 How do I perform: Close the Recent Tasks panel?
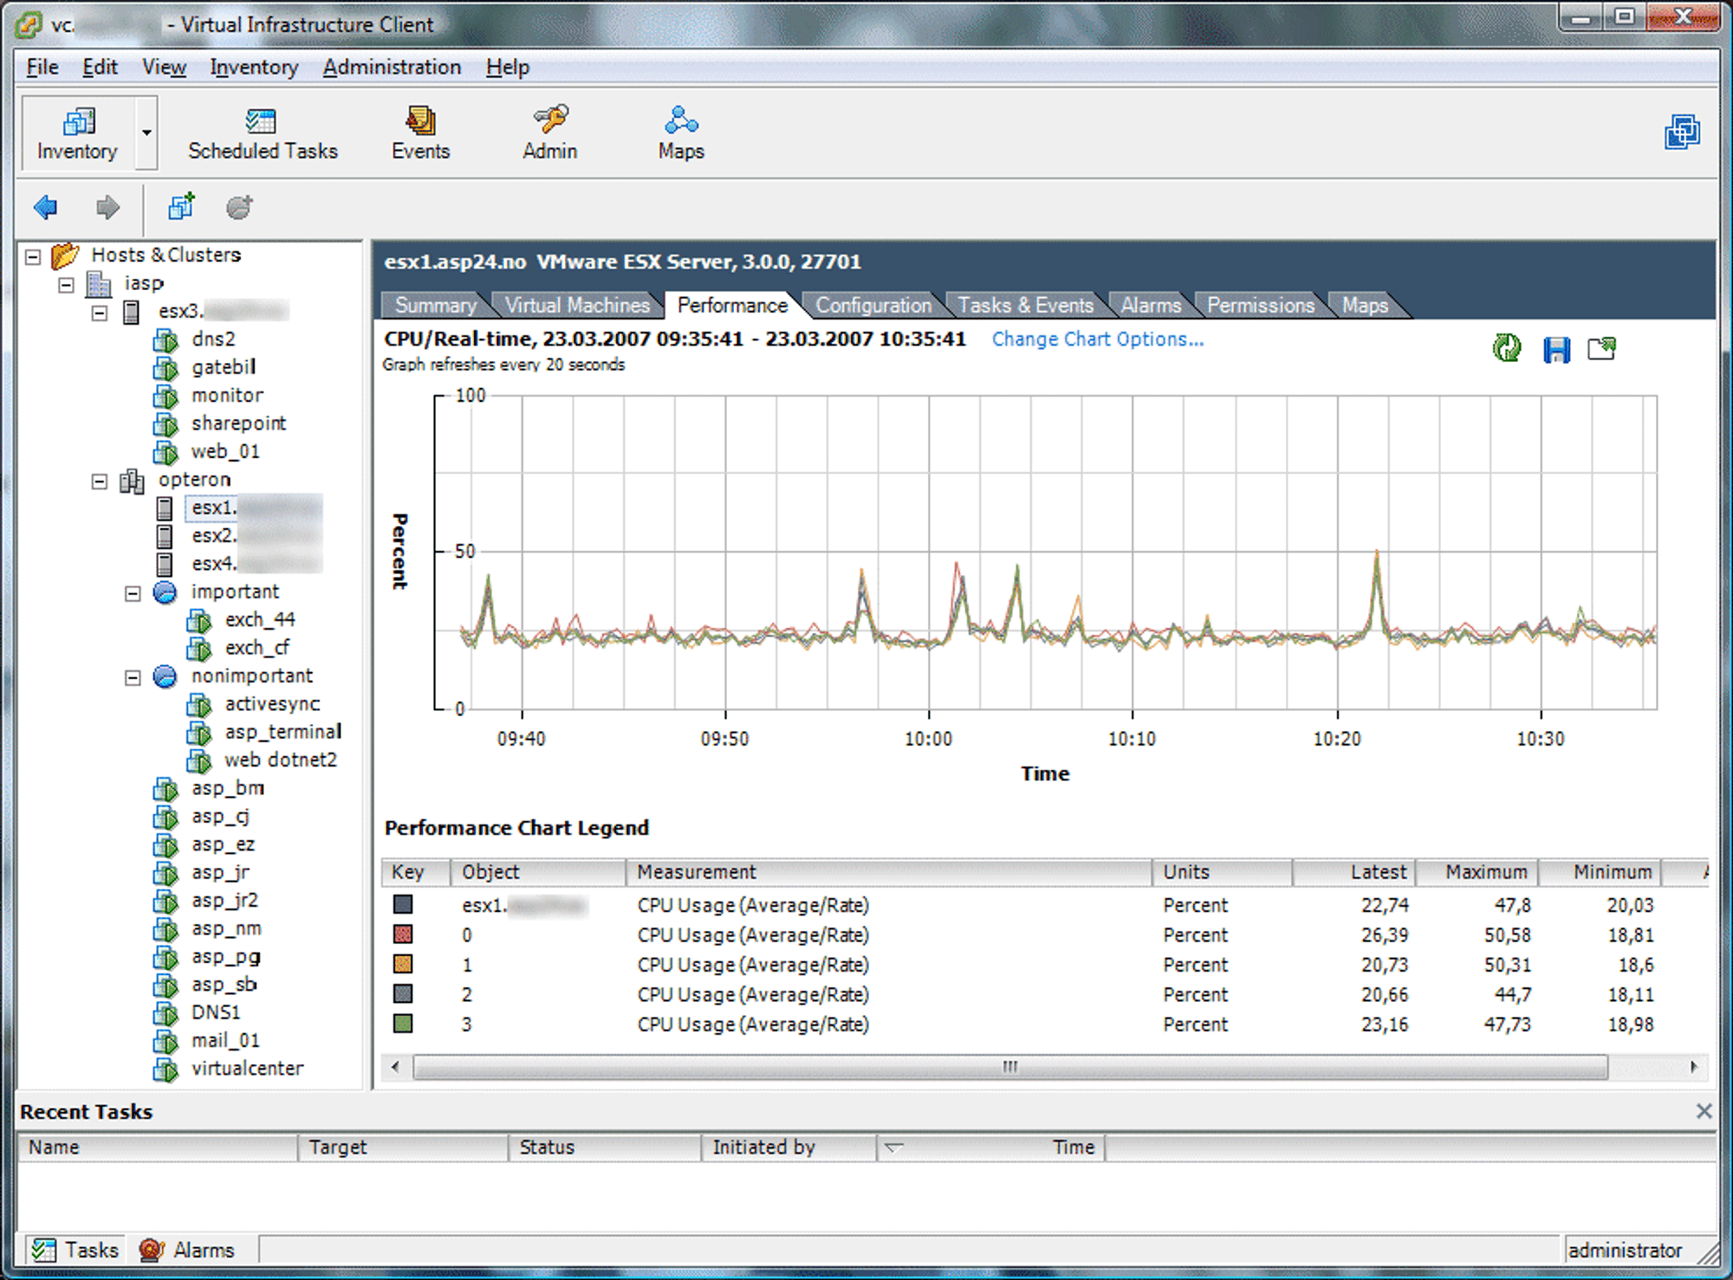pyautogui.click(x=1704, y=1111)
